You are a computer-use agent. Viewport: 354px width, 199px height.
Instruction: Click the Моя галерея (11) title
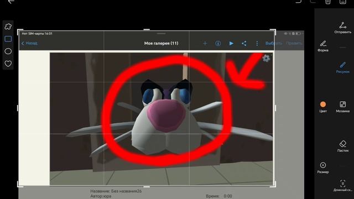point(161,43)
